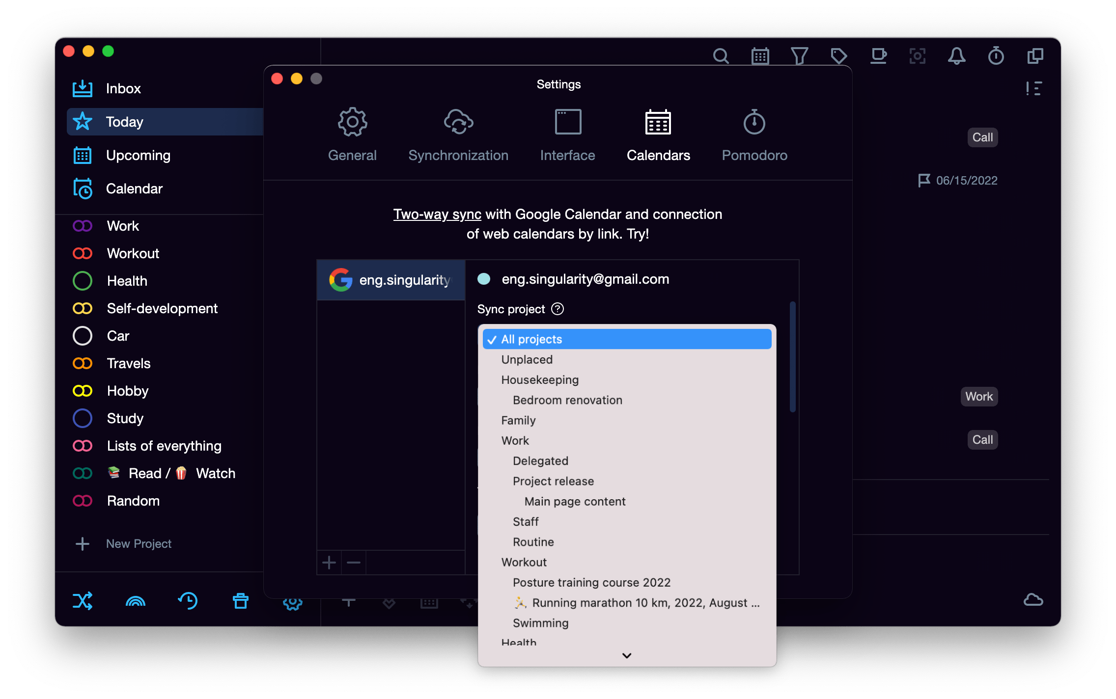Select the Calendars settings tab
Viewport: 1116px width, 699px height.
pos(658,134)
